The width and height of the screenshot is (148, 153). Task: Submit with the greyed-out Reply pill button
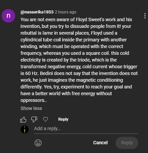127,143
